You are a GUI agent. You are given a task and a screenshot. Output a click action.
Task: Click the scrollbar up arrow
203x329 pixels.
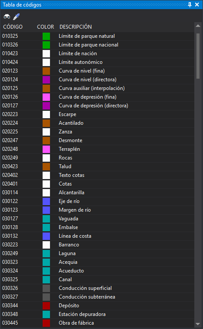click(198, 26)
